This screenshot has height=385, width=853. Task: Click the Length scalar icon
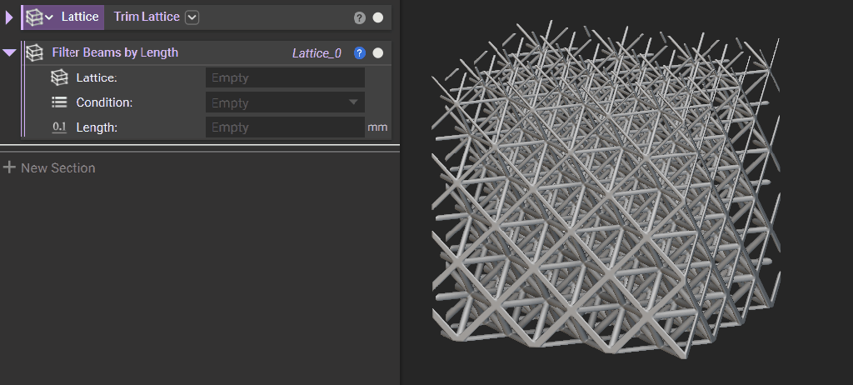click(x=59, y=127)
